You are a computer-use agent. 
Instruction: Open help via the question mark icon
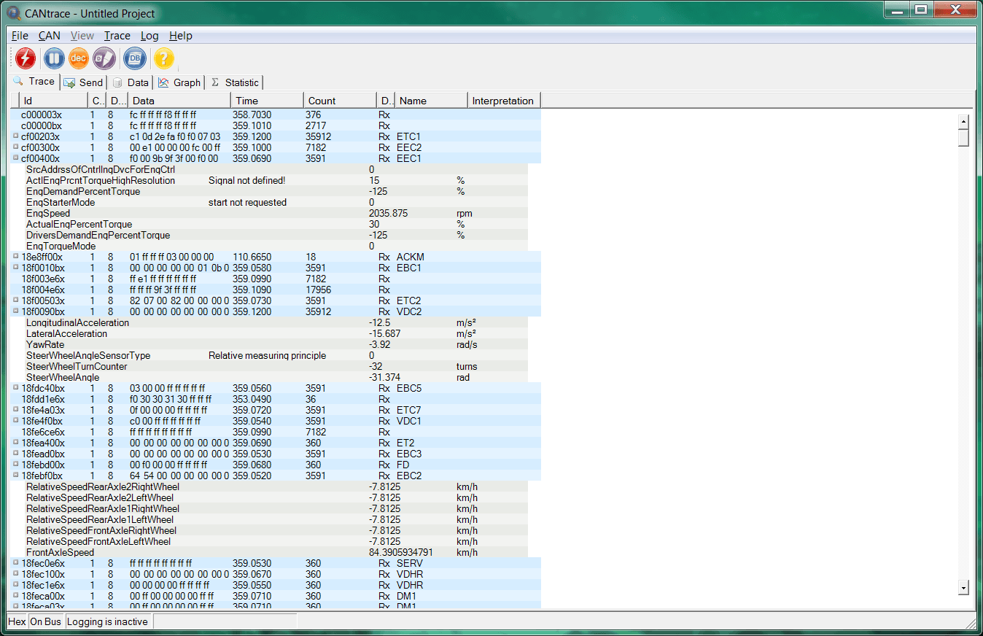point(164,58)
